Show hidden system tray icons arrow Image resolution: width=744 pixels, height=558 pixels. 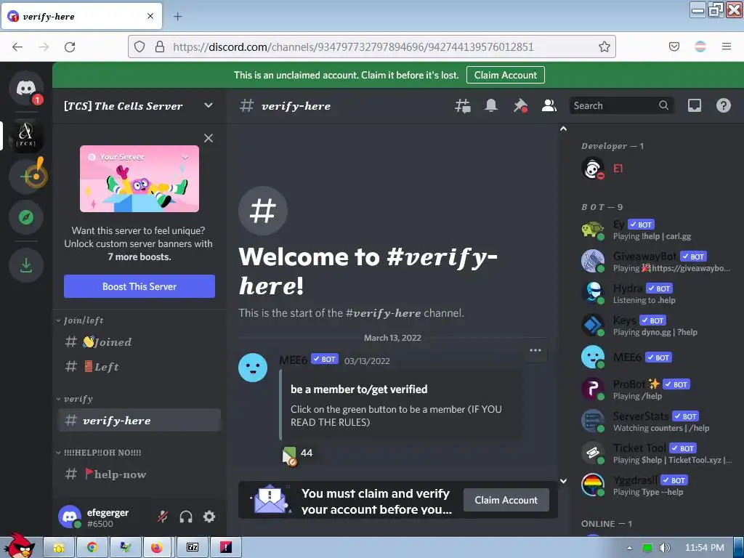click(629, 548)
